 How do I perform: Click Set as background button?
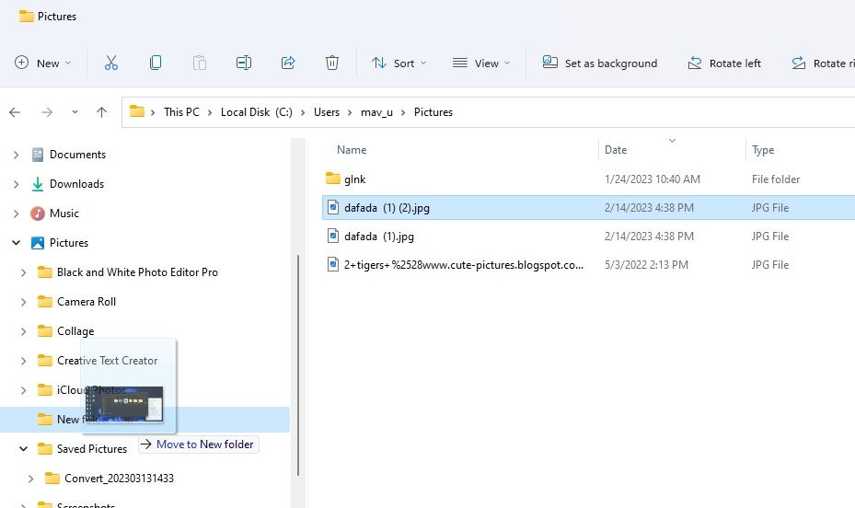tap(600, 63)
